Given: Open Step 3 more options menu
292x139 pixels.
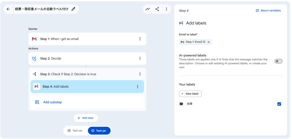Looking at the screenshot, I should coord(140,74).
